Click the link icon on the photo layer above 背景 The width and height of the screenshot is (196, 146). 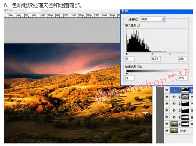[x=179, y=124]
